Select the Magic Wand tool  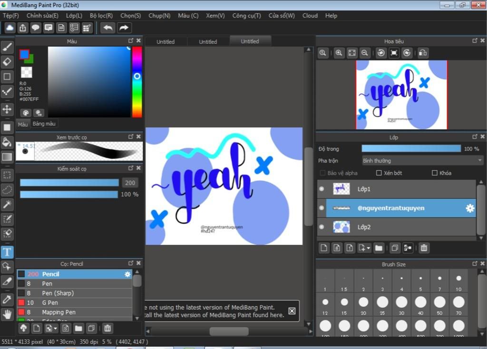[x=7, y=204]
